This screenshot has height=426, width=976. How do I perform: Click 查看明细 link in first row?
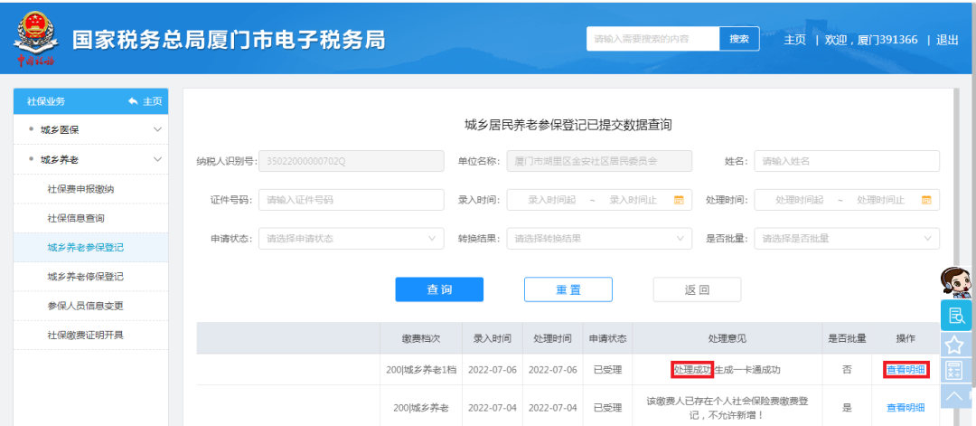click(x=906, y=369)
